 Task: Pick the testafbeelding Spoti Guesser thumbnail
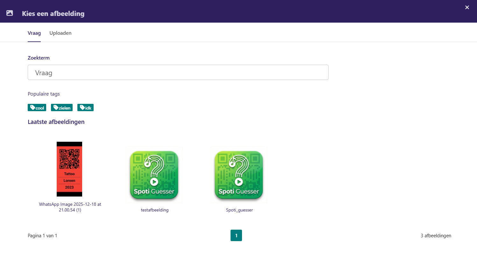154,175
